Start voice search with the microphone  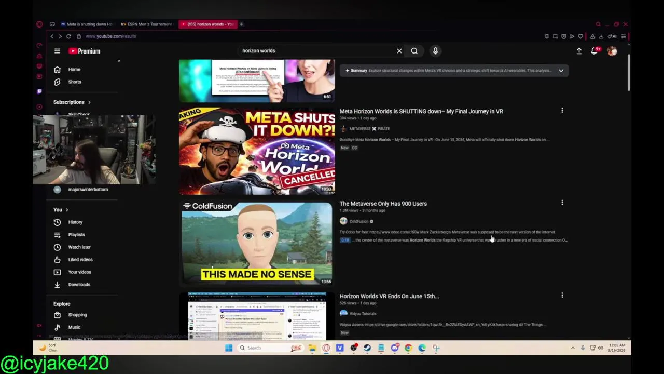point(435,51)
